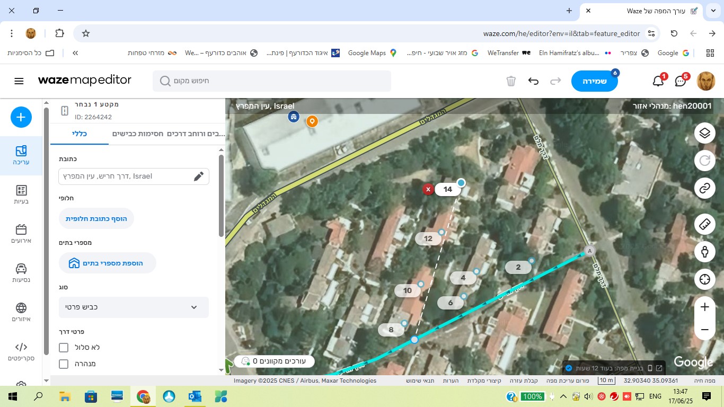Click the zoom in plus button
The image size is (724, 407).
coord(704,307)
